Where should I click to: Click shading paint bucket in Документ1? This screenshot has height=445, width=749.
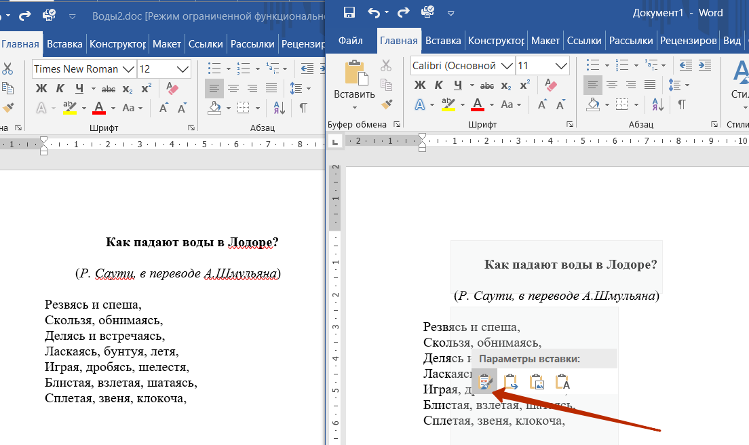pyautogui.click(x=593, y=104)
